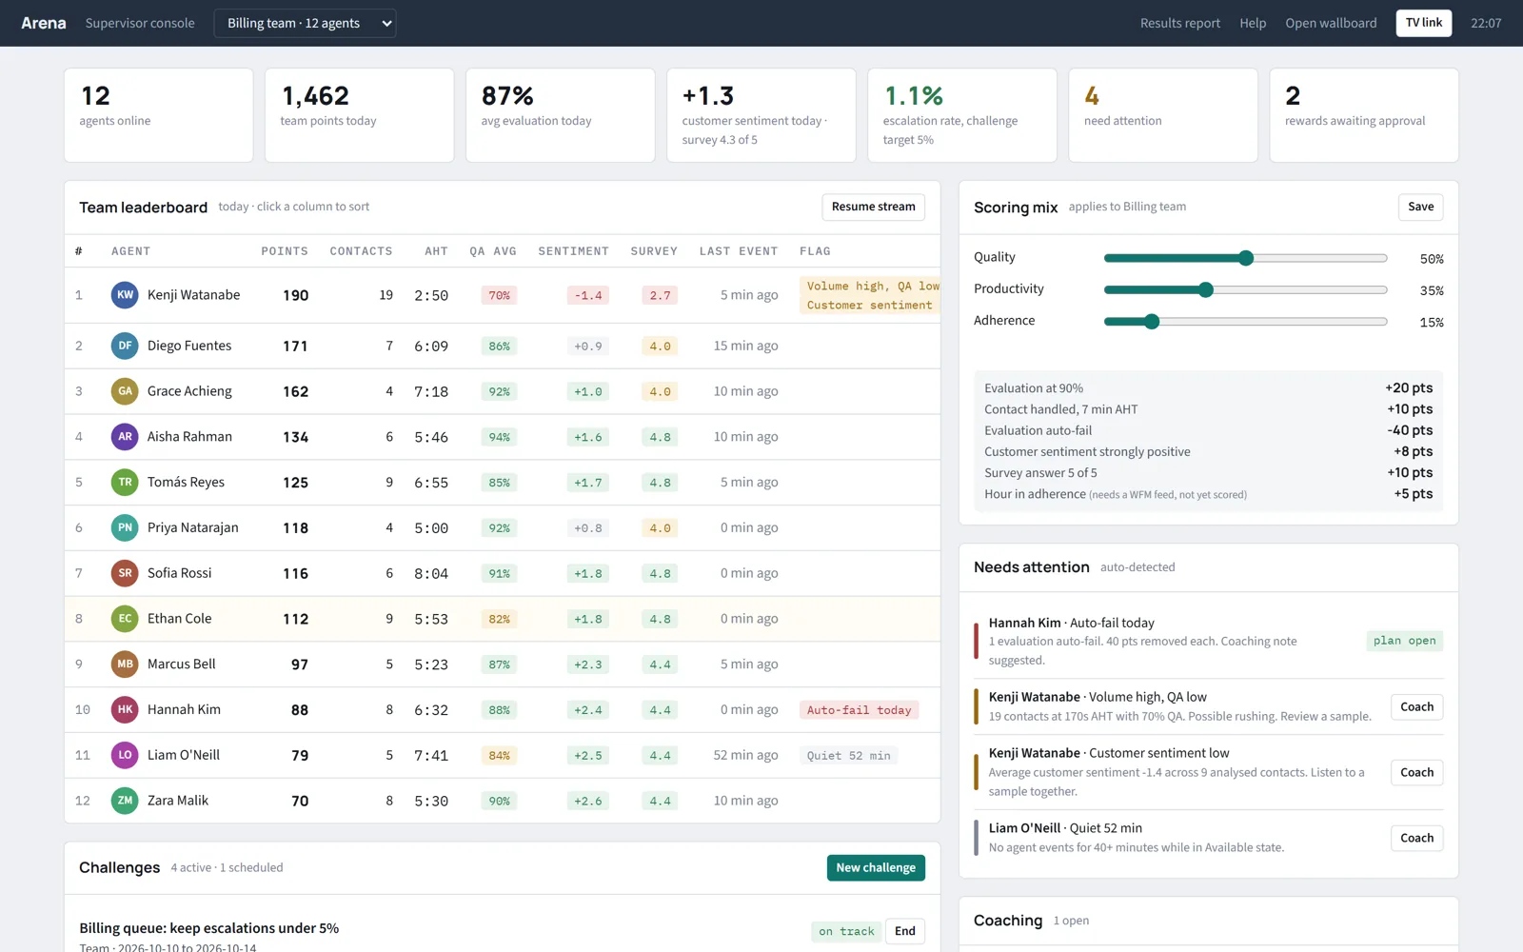Click the Arena logo
1523x952 pixels.
point(44,23)
